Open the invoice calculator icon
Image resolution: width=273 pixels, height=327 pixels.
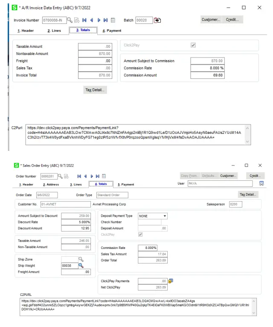pyautogui.click(x=113, y=20)
